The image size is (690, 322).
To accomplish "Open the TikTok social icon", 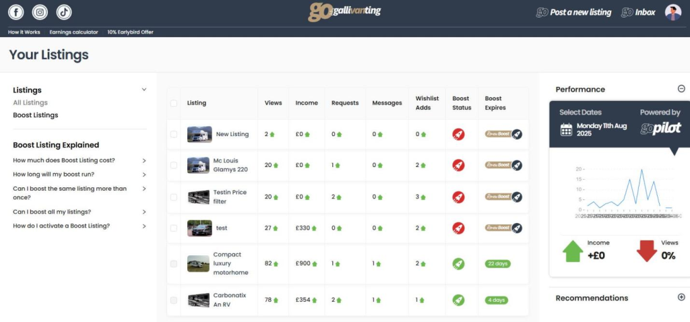I will coord(63,12).
